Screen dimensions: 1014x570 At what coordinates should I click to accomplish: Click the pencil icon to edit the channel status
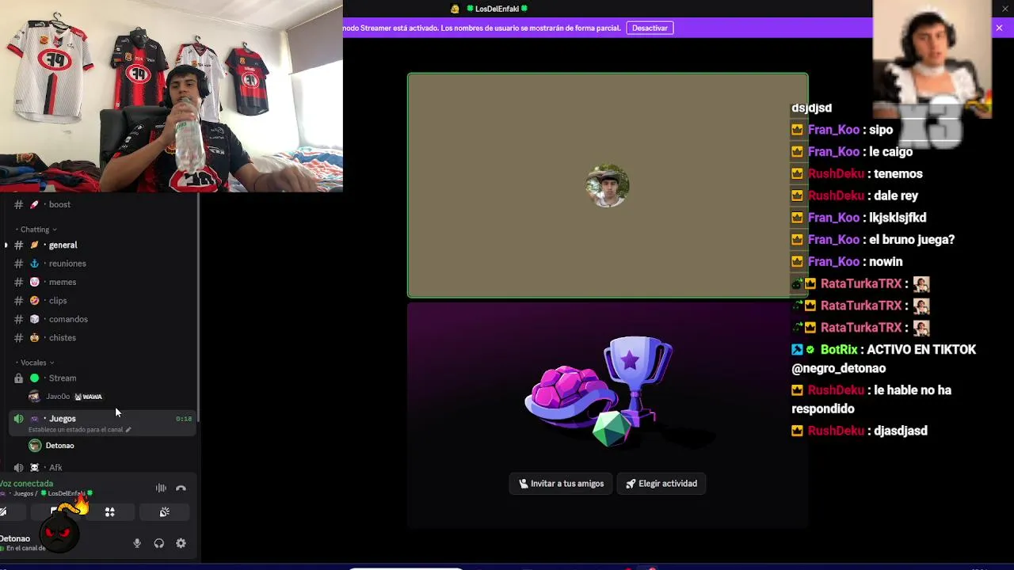[128, 430]
